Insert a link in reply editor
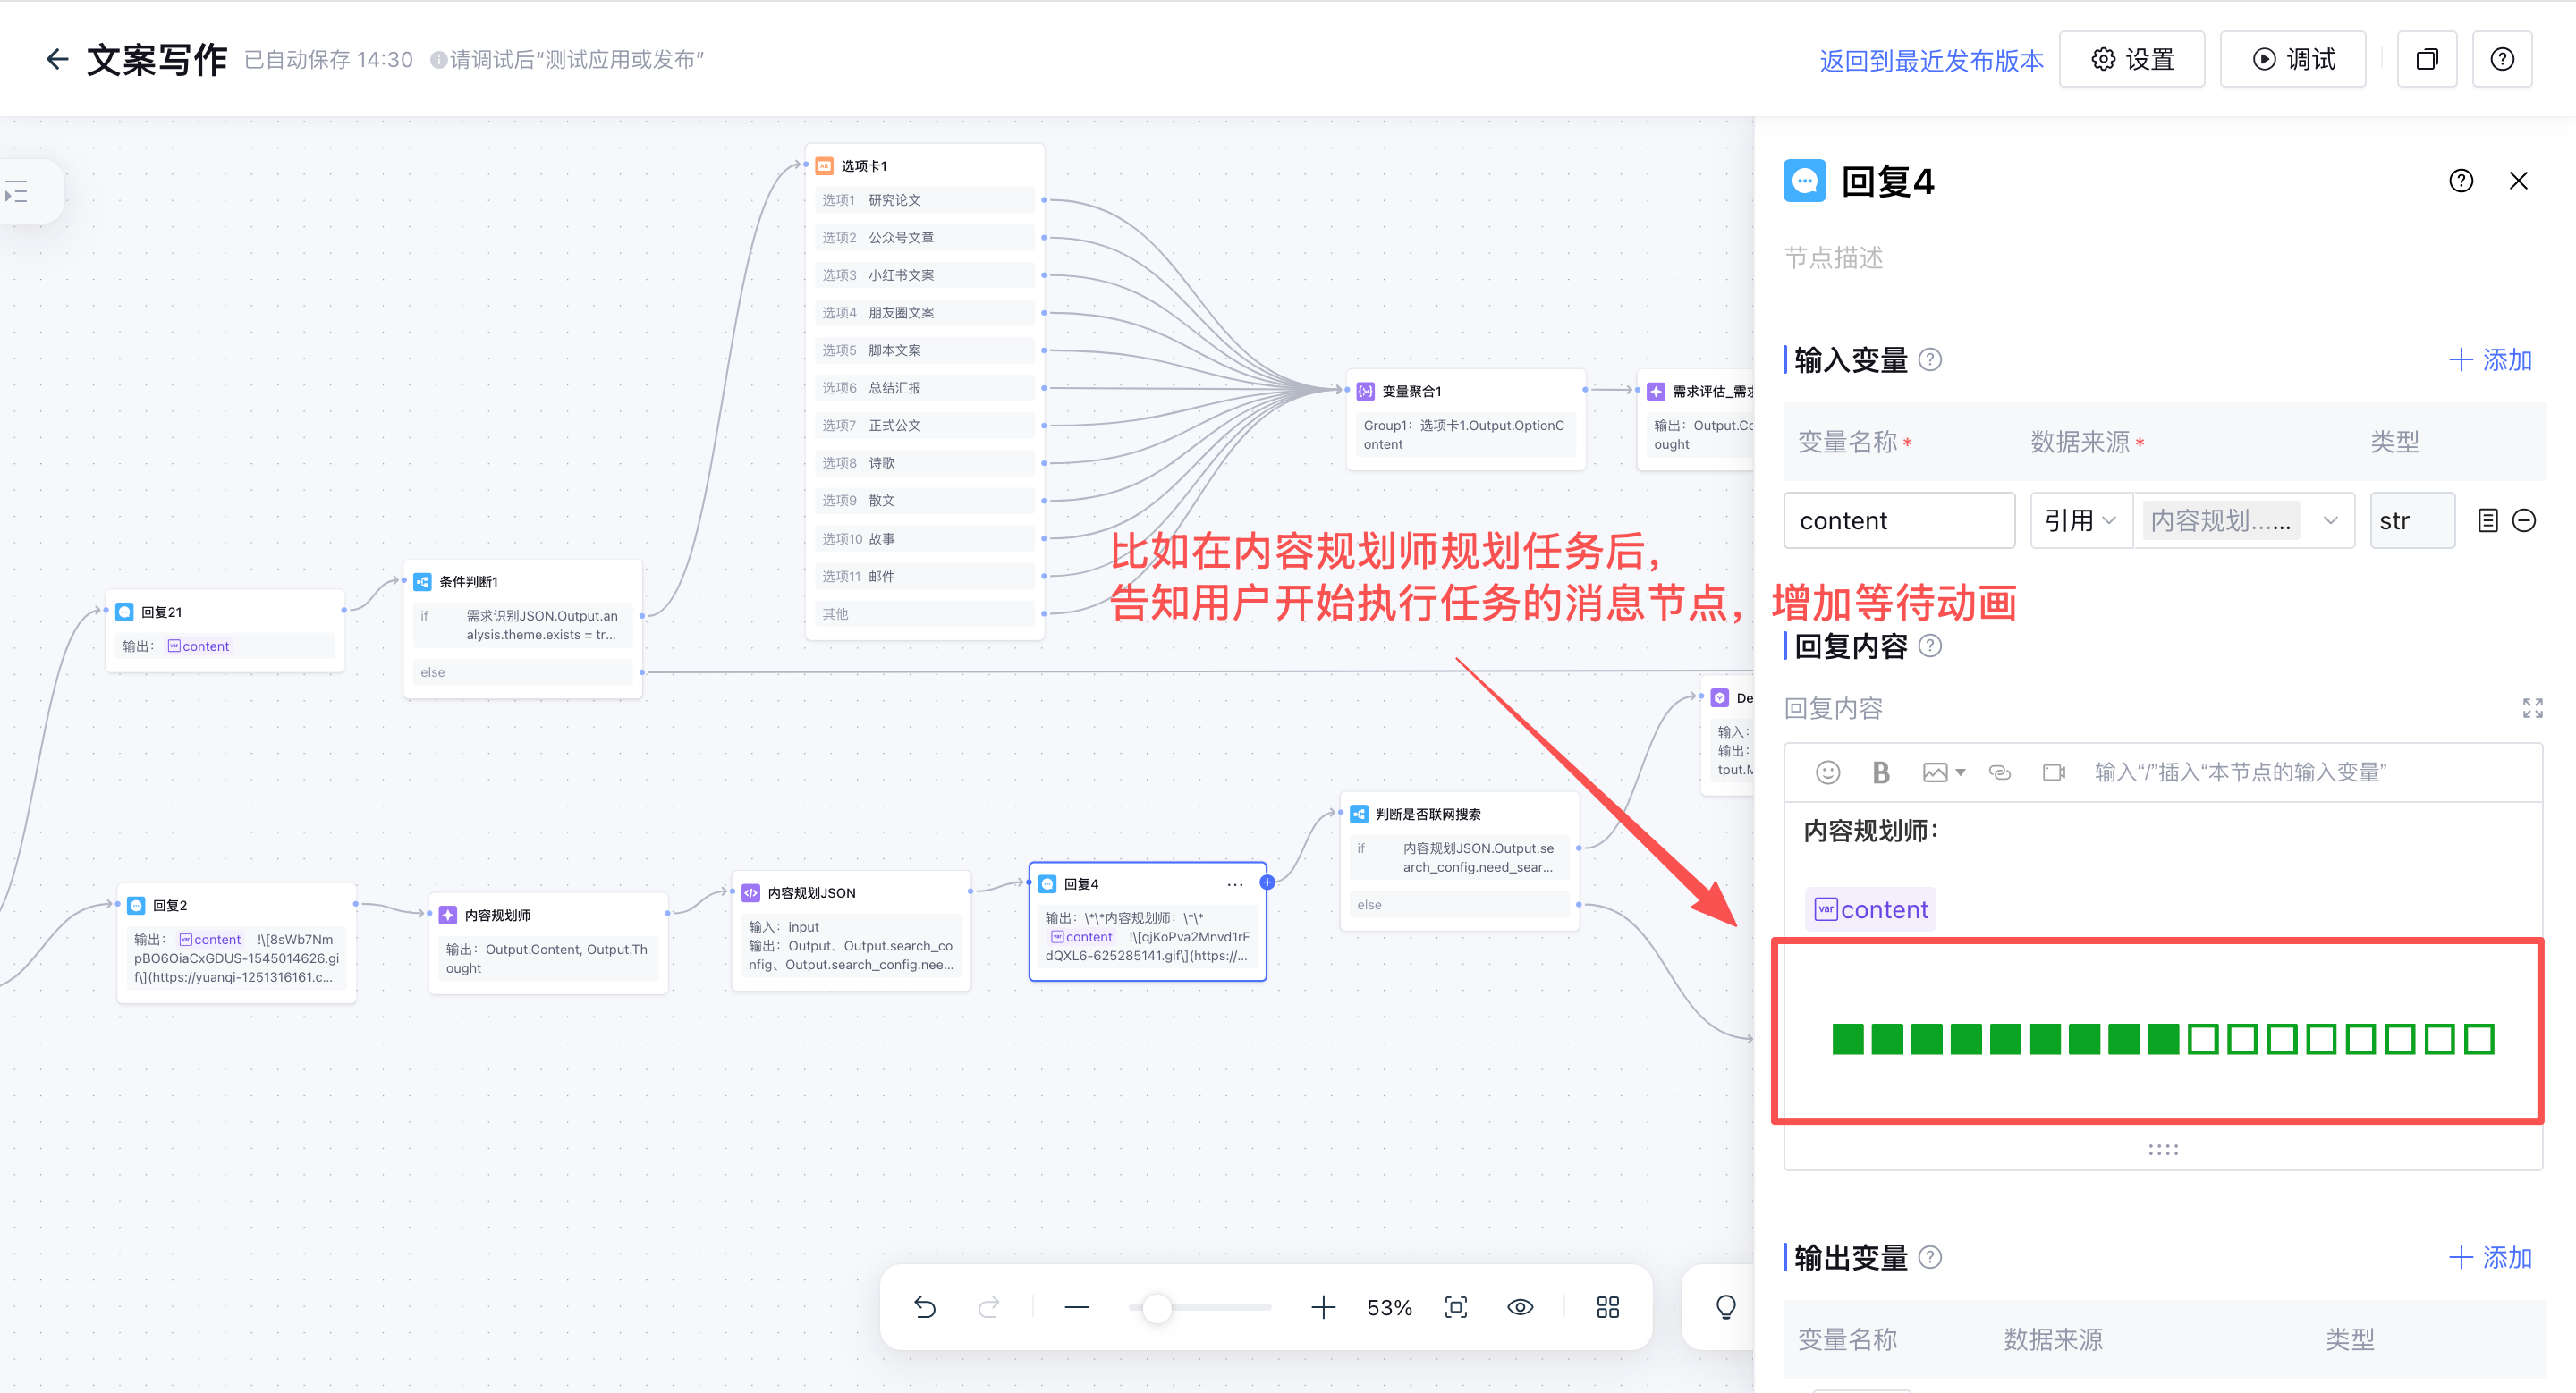The height and width of the screenshot is (1393, 2576). (x=1999, y=772)
